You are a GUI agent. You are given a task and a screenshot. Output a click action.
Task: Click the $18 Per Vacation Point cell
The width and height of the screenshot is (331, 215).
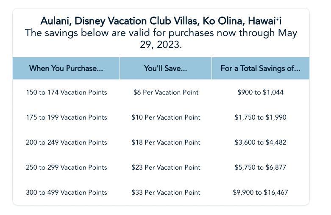click(166, 142)
